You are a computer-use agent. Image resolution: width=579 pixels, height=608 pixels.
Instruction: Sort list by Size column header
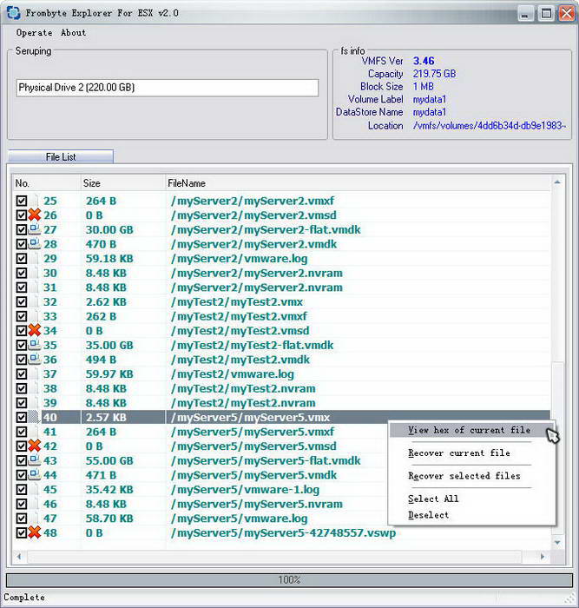pos(122,183)
